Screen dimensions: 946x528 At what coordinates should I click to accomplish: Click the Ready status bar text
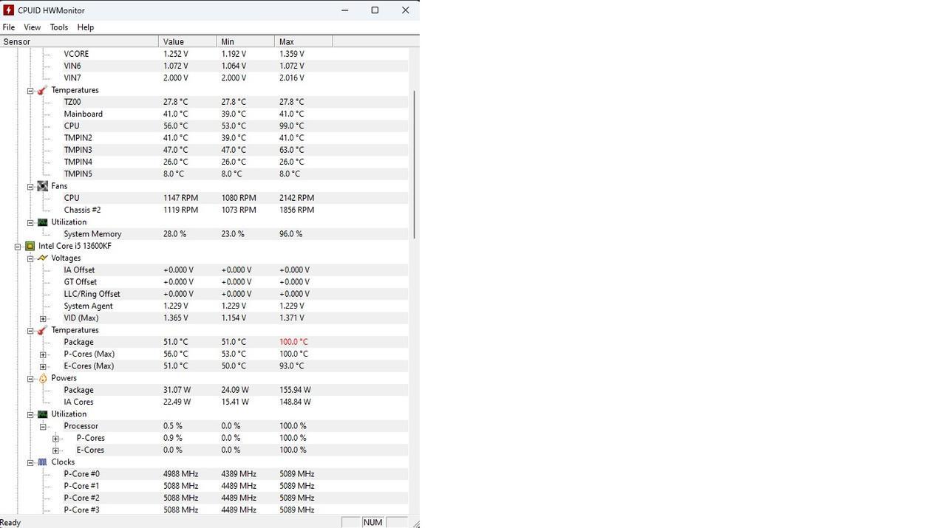(x=10, y=523)
